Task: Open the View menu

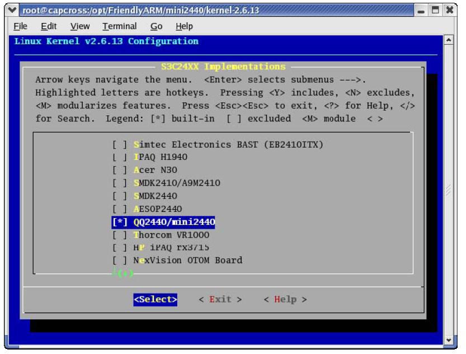Action: click(80, 26)
